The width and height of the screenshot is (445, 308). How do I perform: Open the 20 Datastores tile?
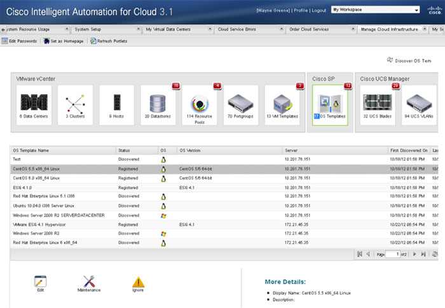(158, 105)
